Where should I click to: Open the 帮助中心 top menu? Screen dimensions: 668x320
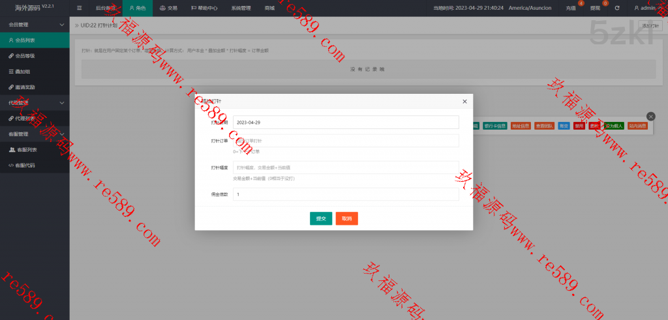point(205,8)
